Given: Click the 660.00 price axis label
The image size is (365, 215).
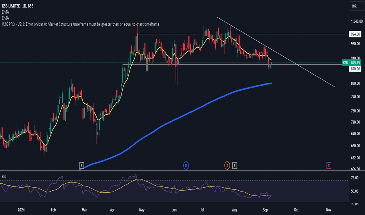Looking at the screenshot, I should pyautogui.click(x=356, y=146).
